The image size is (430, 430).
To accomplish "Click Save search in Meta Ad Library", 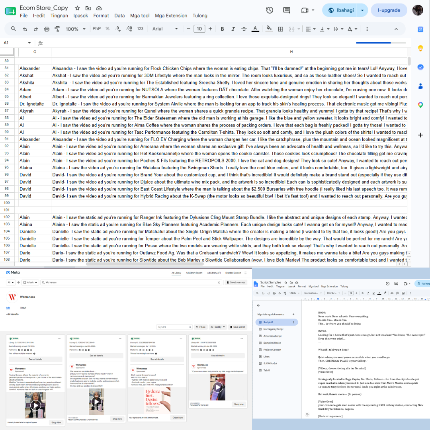I will coord(237,327).
